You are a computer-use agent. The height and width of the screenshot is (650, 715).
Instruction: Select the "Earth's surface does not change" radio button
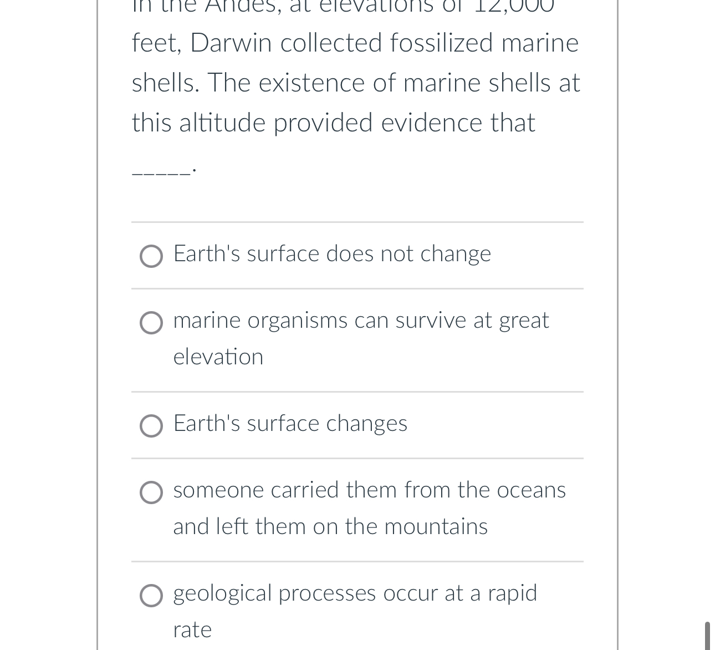[x=151, y=257]
